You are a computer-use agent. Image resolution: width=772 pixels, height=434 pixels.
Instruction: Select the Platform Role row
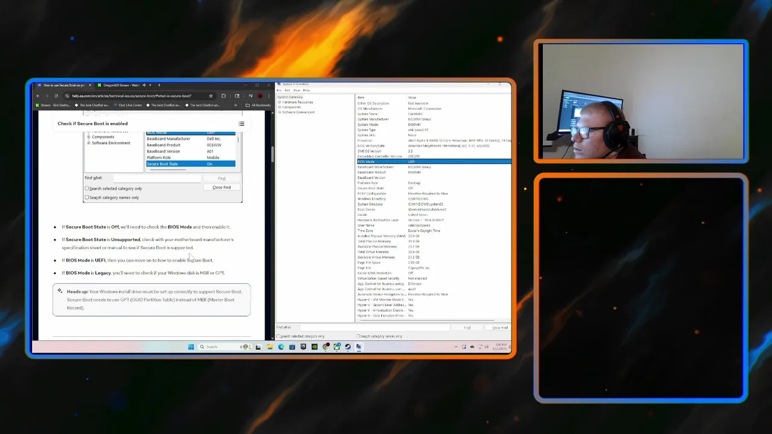point(434,183)
